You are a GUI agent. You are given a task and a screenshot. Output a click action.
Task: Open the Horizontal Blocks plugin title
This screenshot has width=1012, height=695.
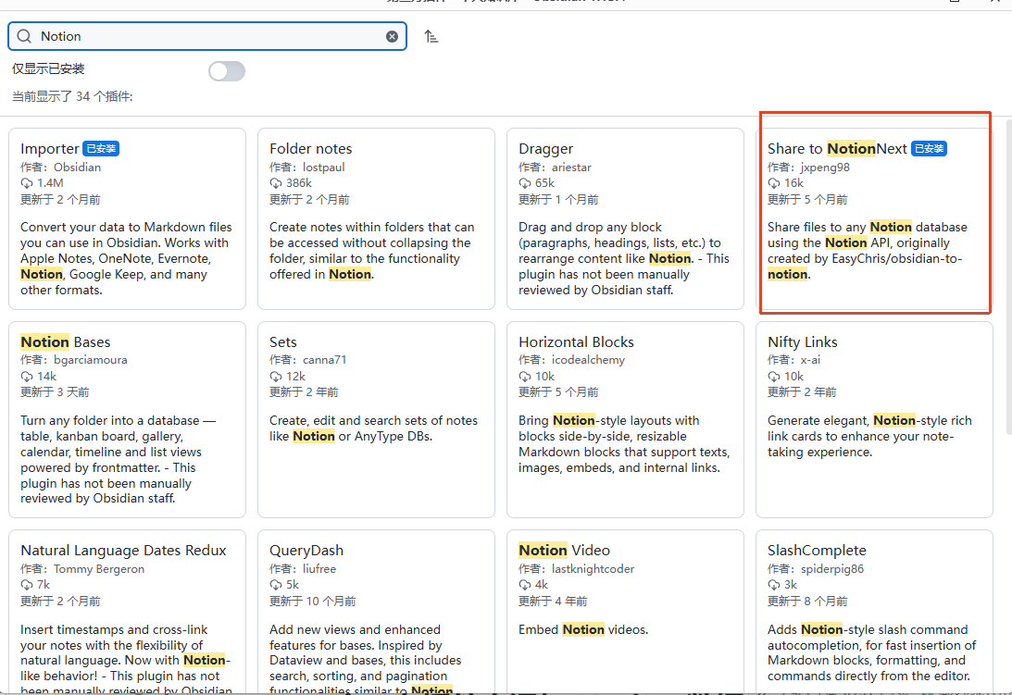pyautogui.click(x=576, y=342)
